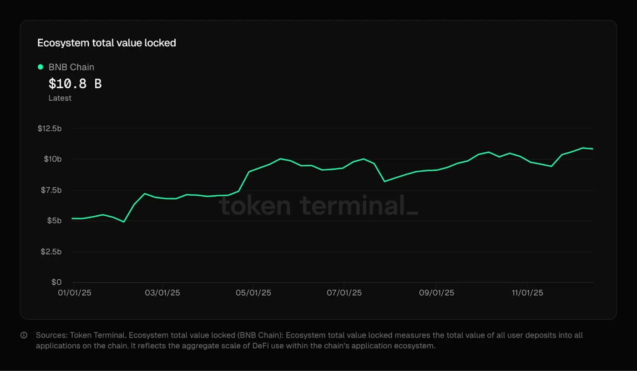This screenshot has width=637, height=371.
Task: Select the 01/01/25 date on the x-axis
Action: [x=75, y=293]
